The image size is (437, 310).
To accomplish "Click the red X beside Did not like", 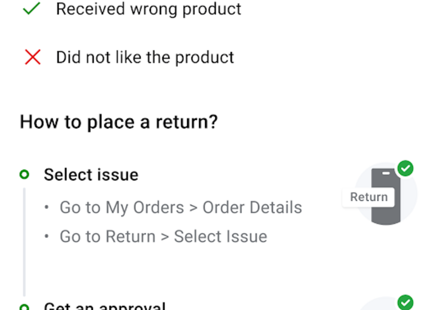I will click(32, 58).
